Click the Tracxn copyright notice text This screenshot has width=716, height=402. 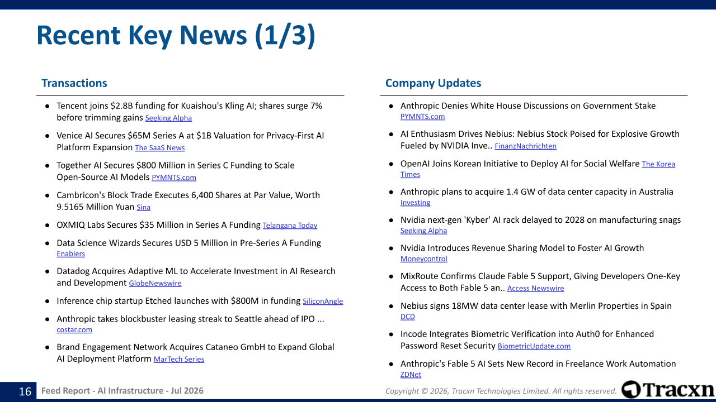pyautogui.click(x=501, y=391)
